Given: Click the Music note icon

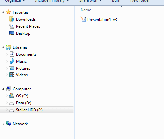Looking at the screenshot, I should tap(12, 61).
